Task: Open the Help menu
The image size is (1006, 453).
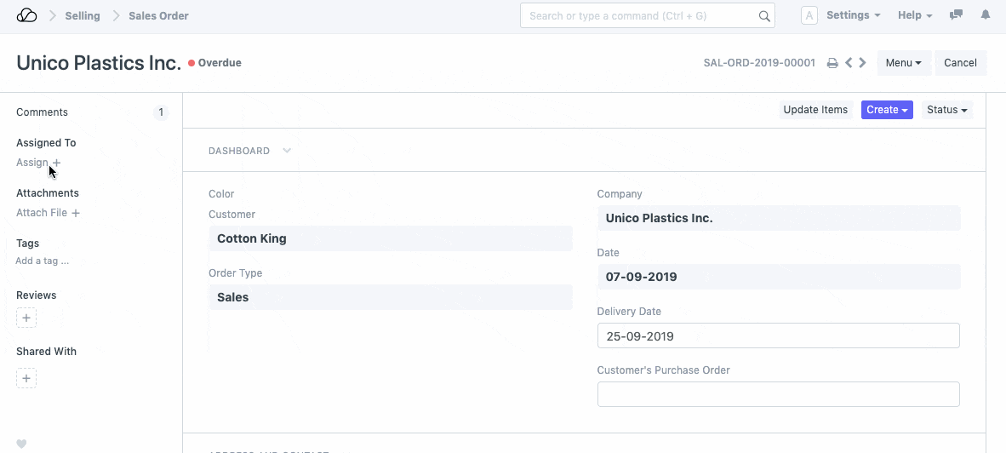Action: click(915, 15)
